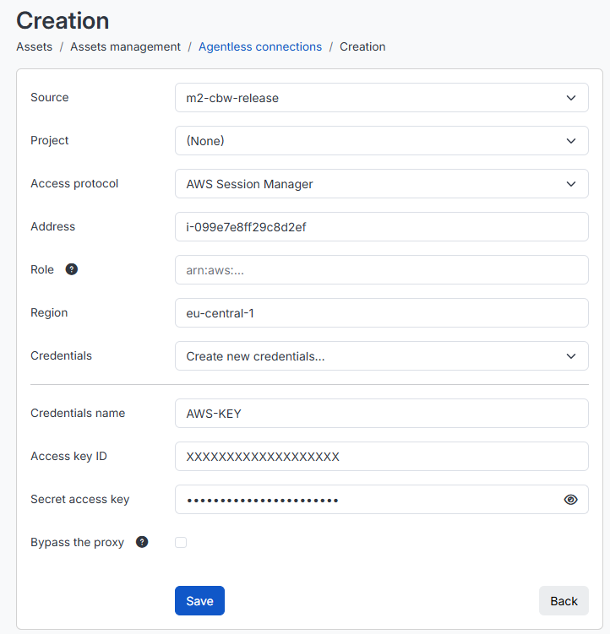The height and width of the screenshot is (634, 610).
Task: Focus the Role input with arn:aws placeholder
Action: pos(381,270)
